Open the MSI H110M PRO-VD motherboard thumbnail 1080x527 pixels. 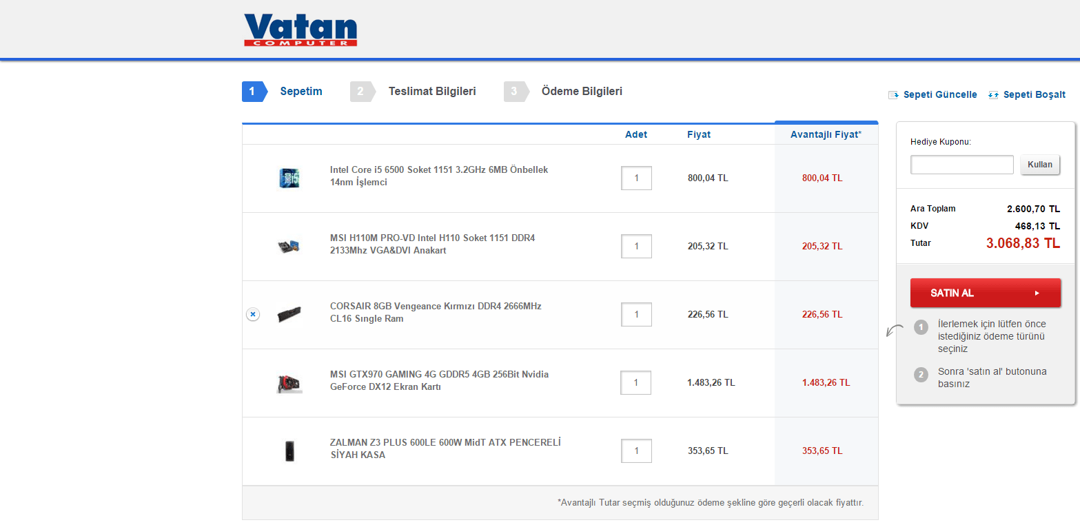tap(289, 246)
